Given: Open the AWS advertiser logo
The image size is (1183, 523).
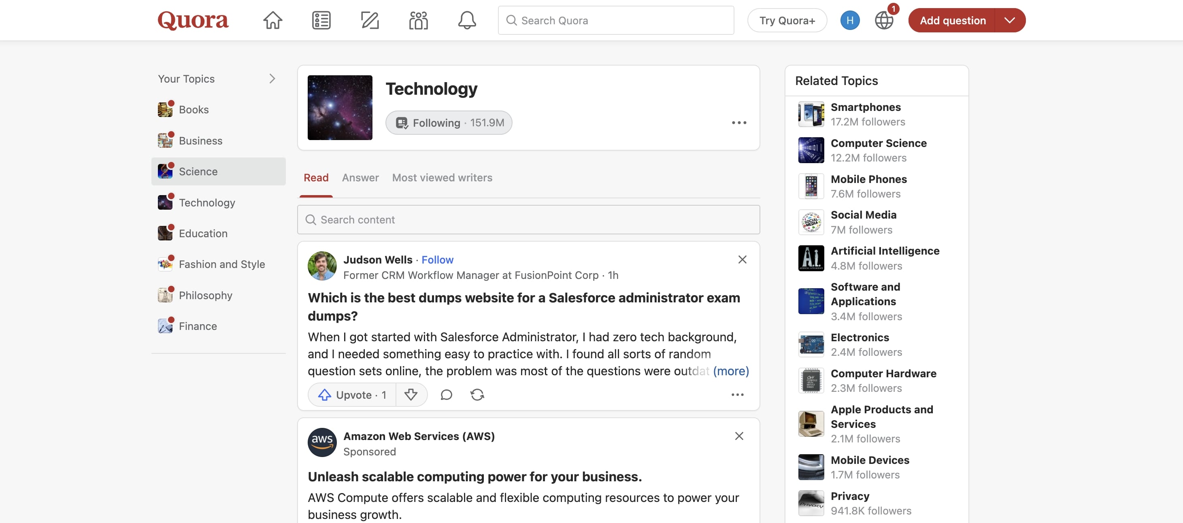Looking at the screenshot, I should point(322,442).
